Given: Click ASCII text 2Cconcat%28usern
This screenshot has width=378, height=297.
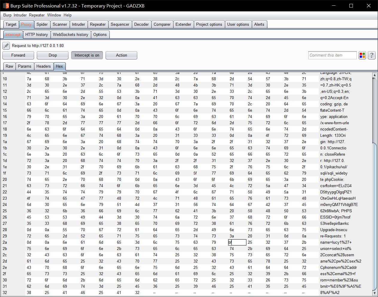Looking at the screenshot, I should tap(337, 255).
